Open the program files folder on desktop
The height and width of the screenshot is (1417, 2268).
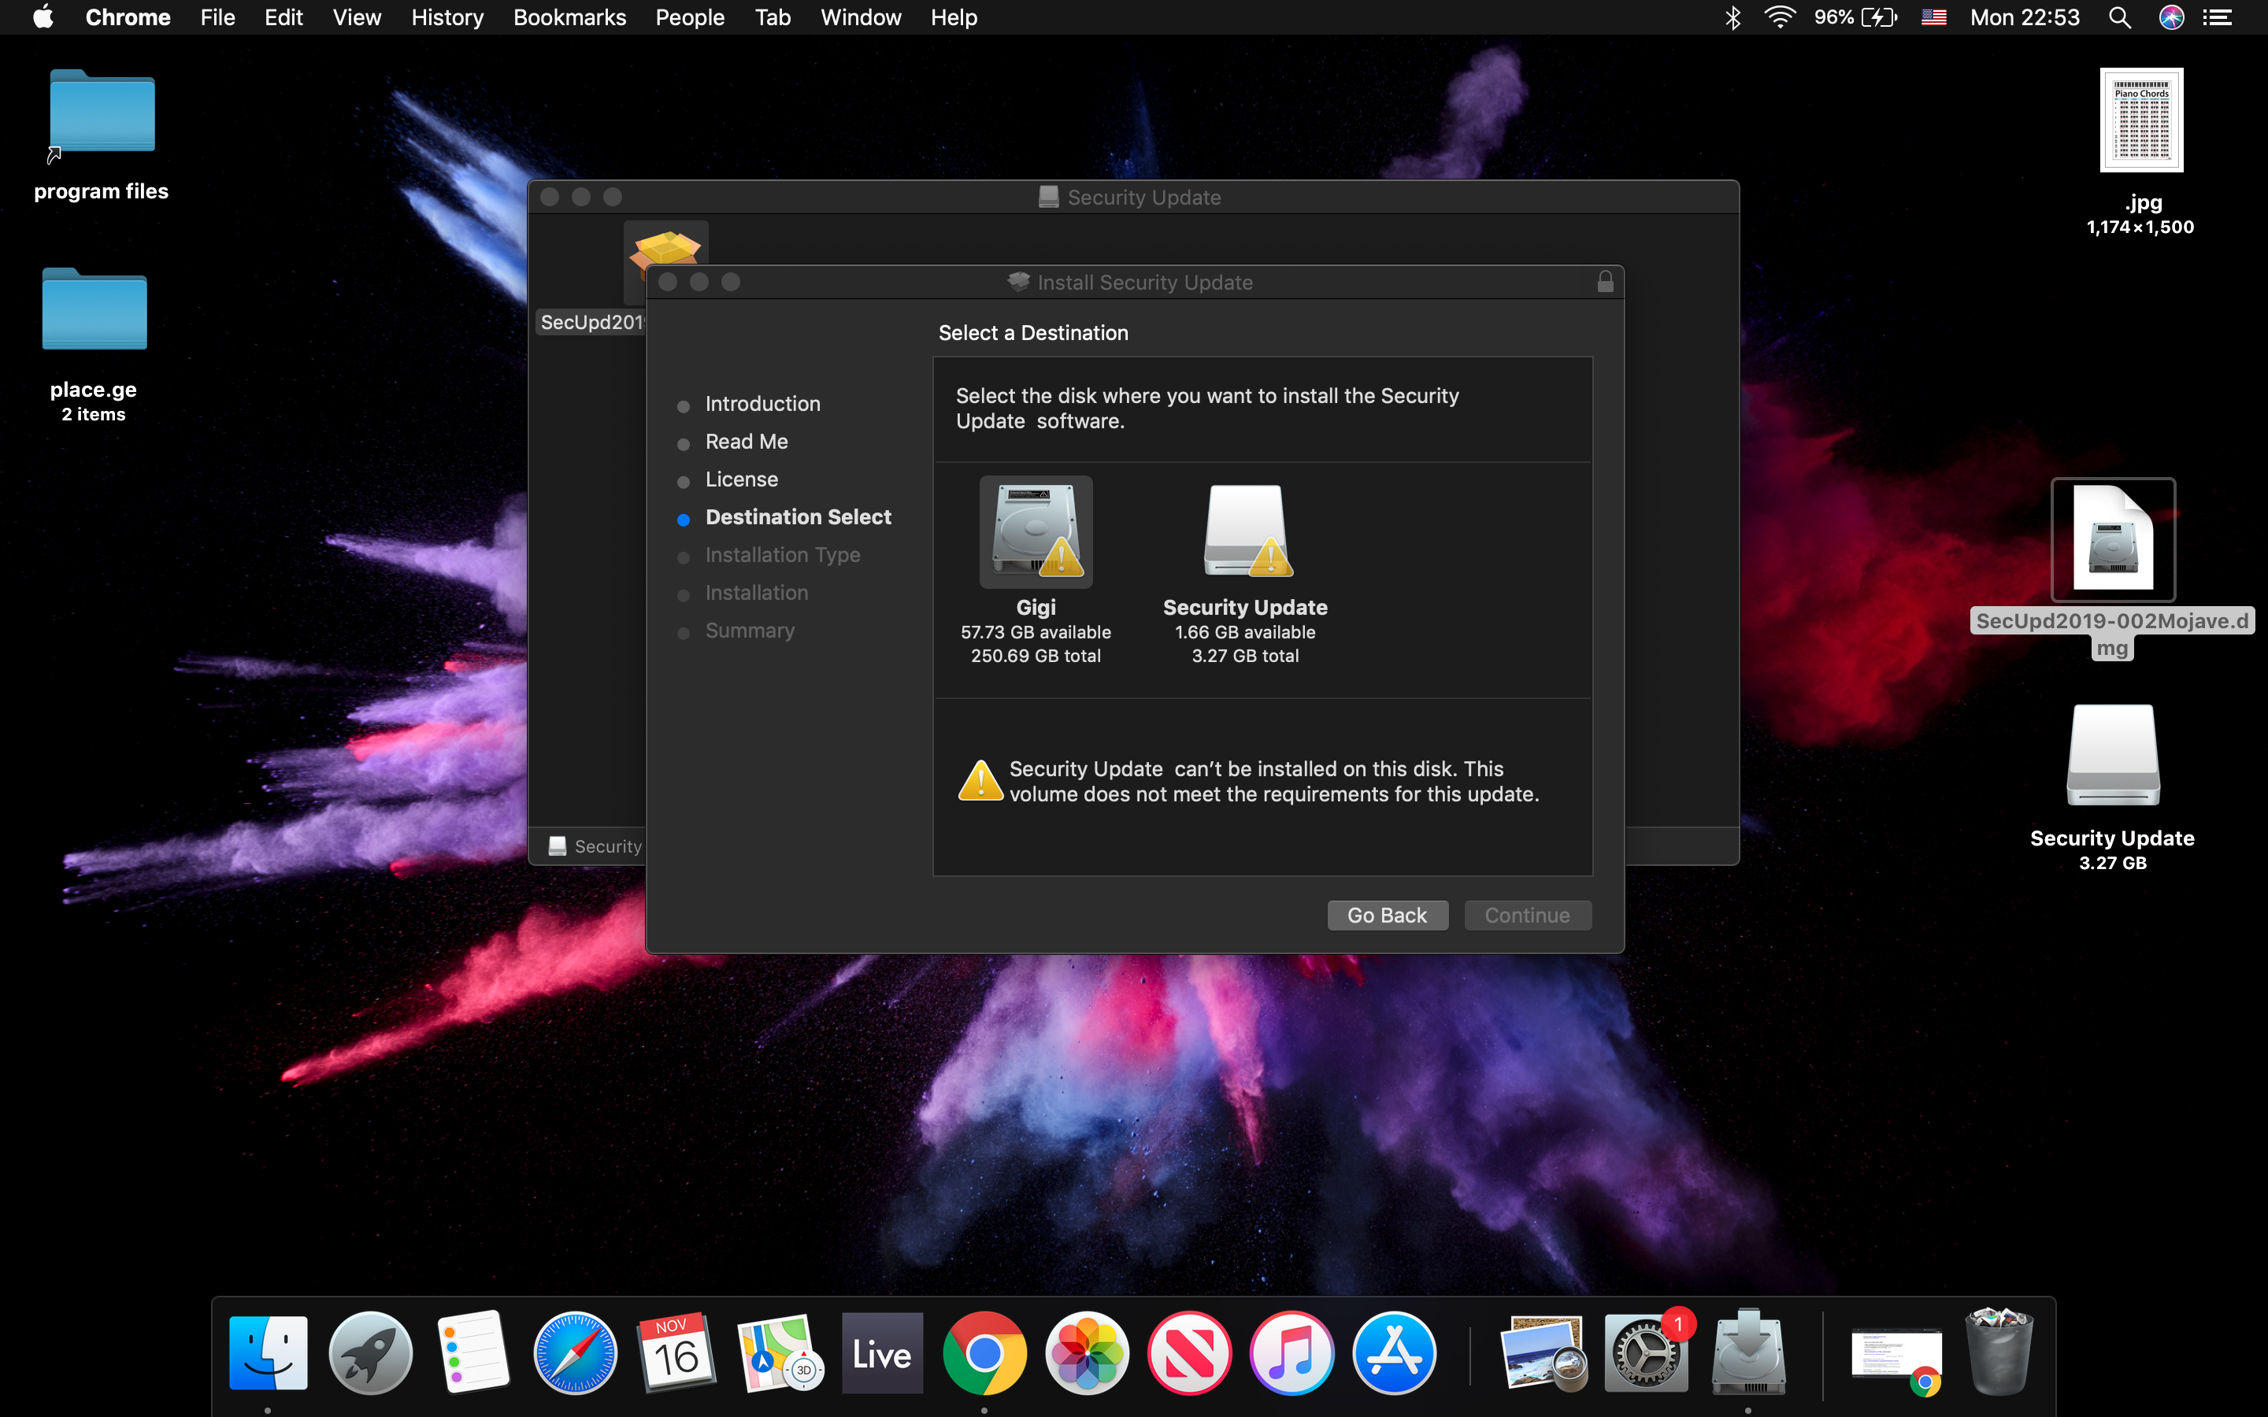pos(102,113)
